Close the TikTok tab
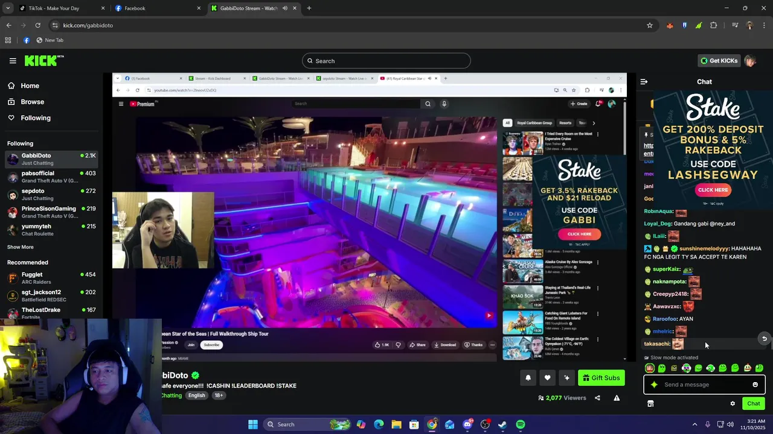 103,8
